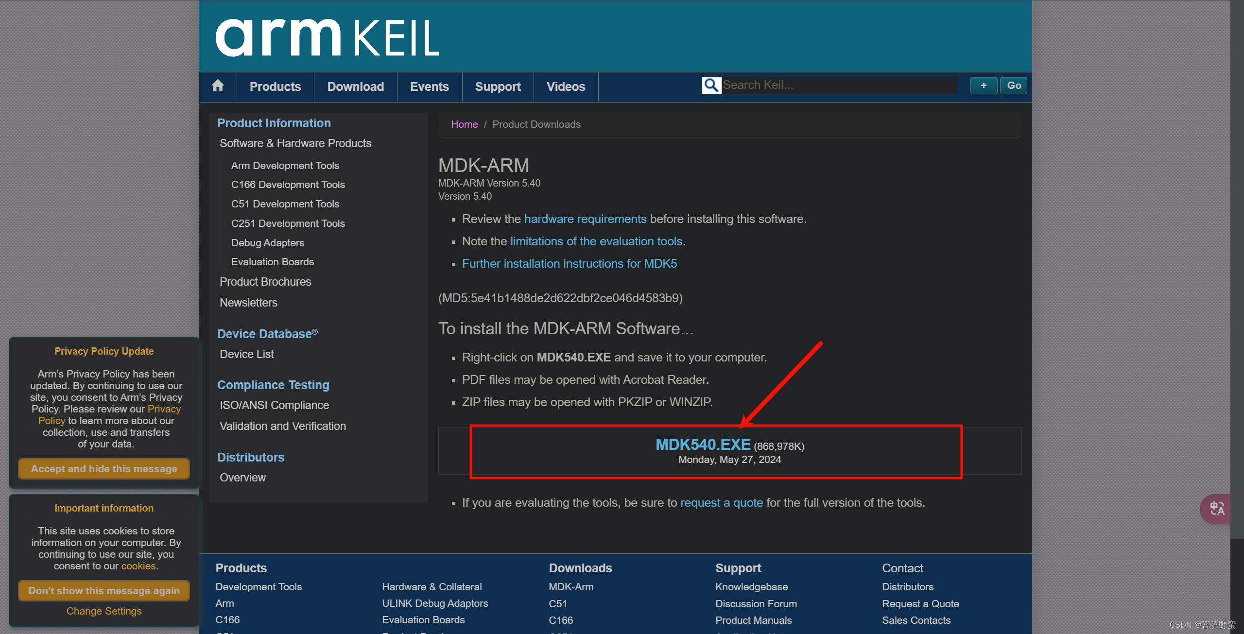Open Further installation instructions for MDK5
This screenshot has height=634, width=1244.
click(x=570, y=264)
